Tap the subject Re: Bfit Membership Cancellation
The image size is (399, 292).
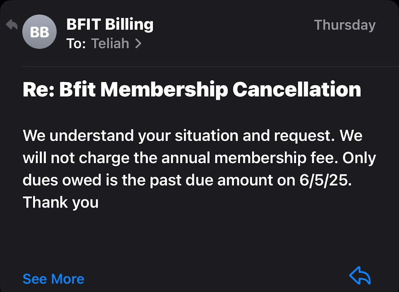(192, 90)
